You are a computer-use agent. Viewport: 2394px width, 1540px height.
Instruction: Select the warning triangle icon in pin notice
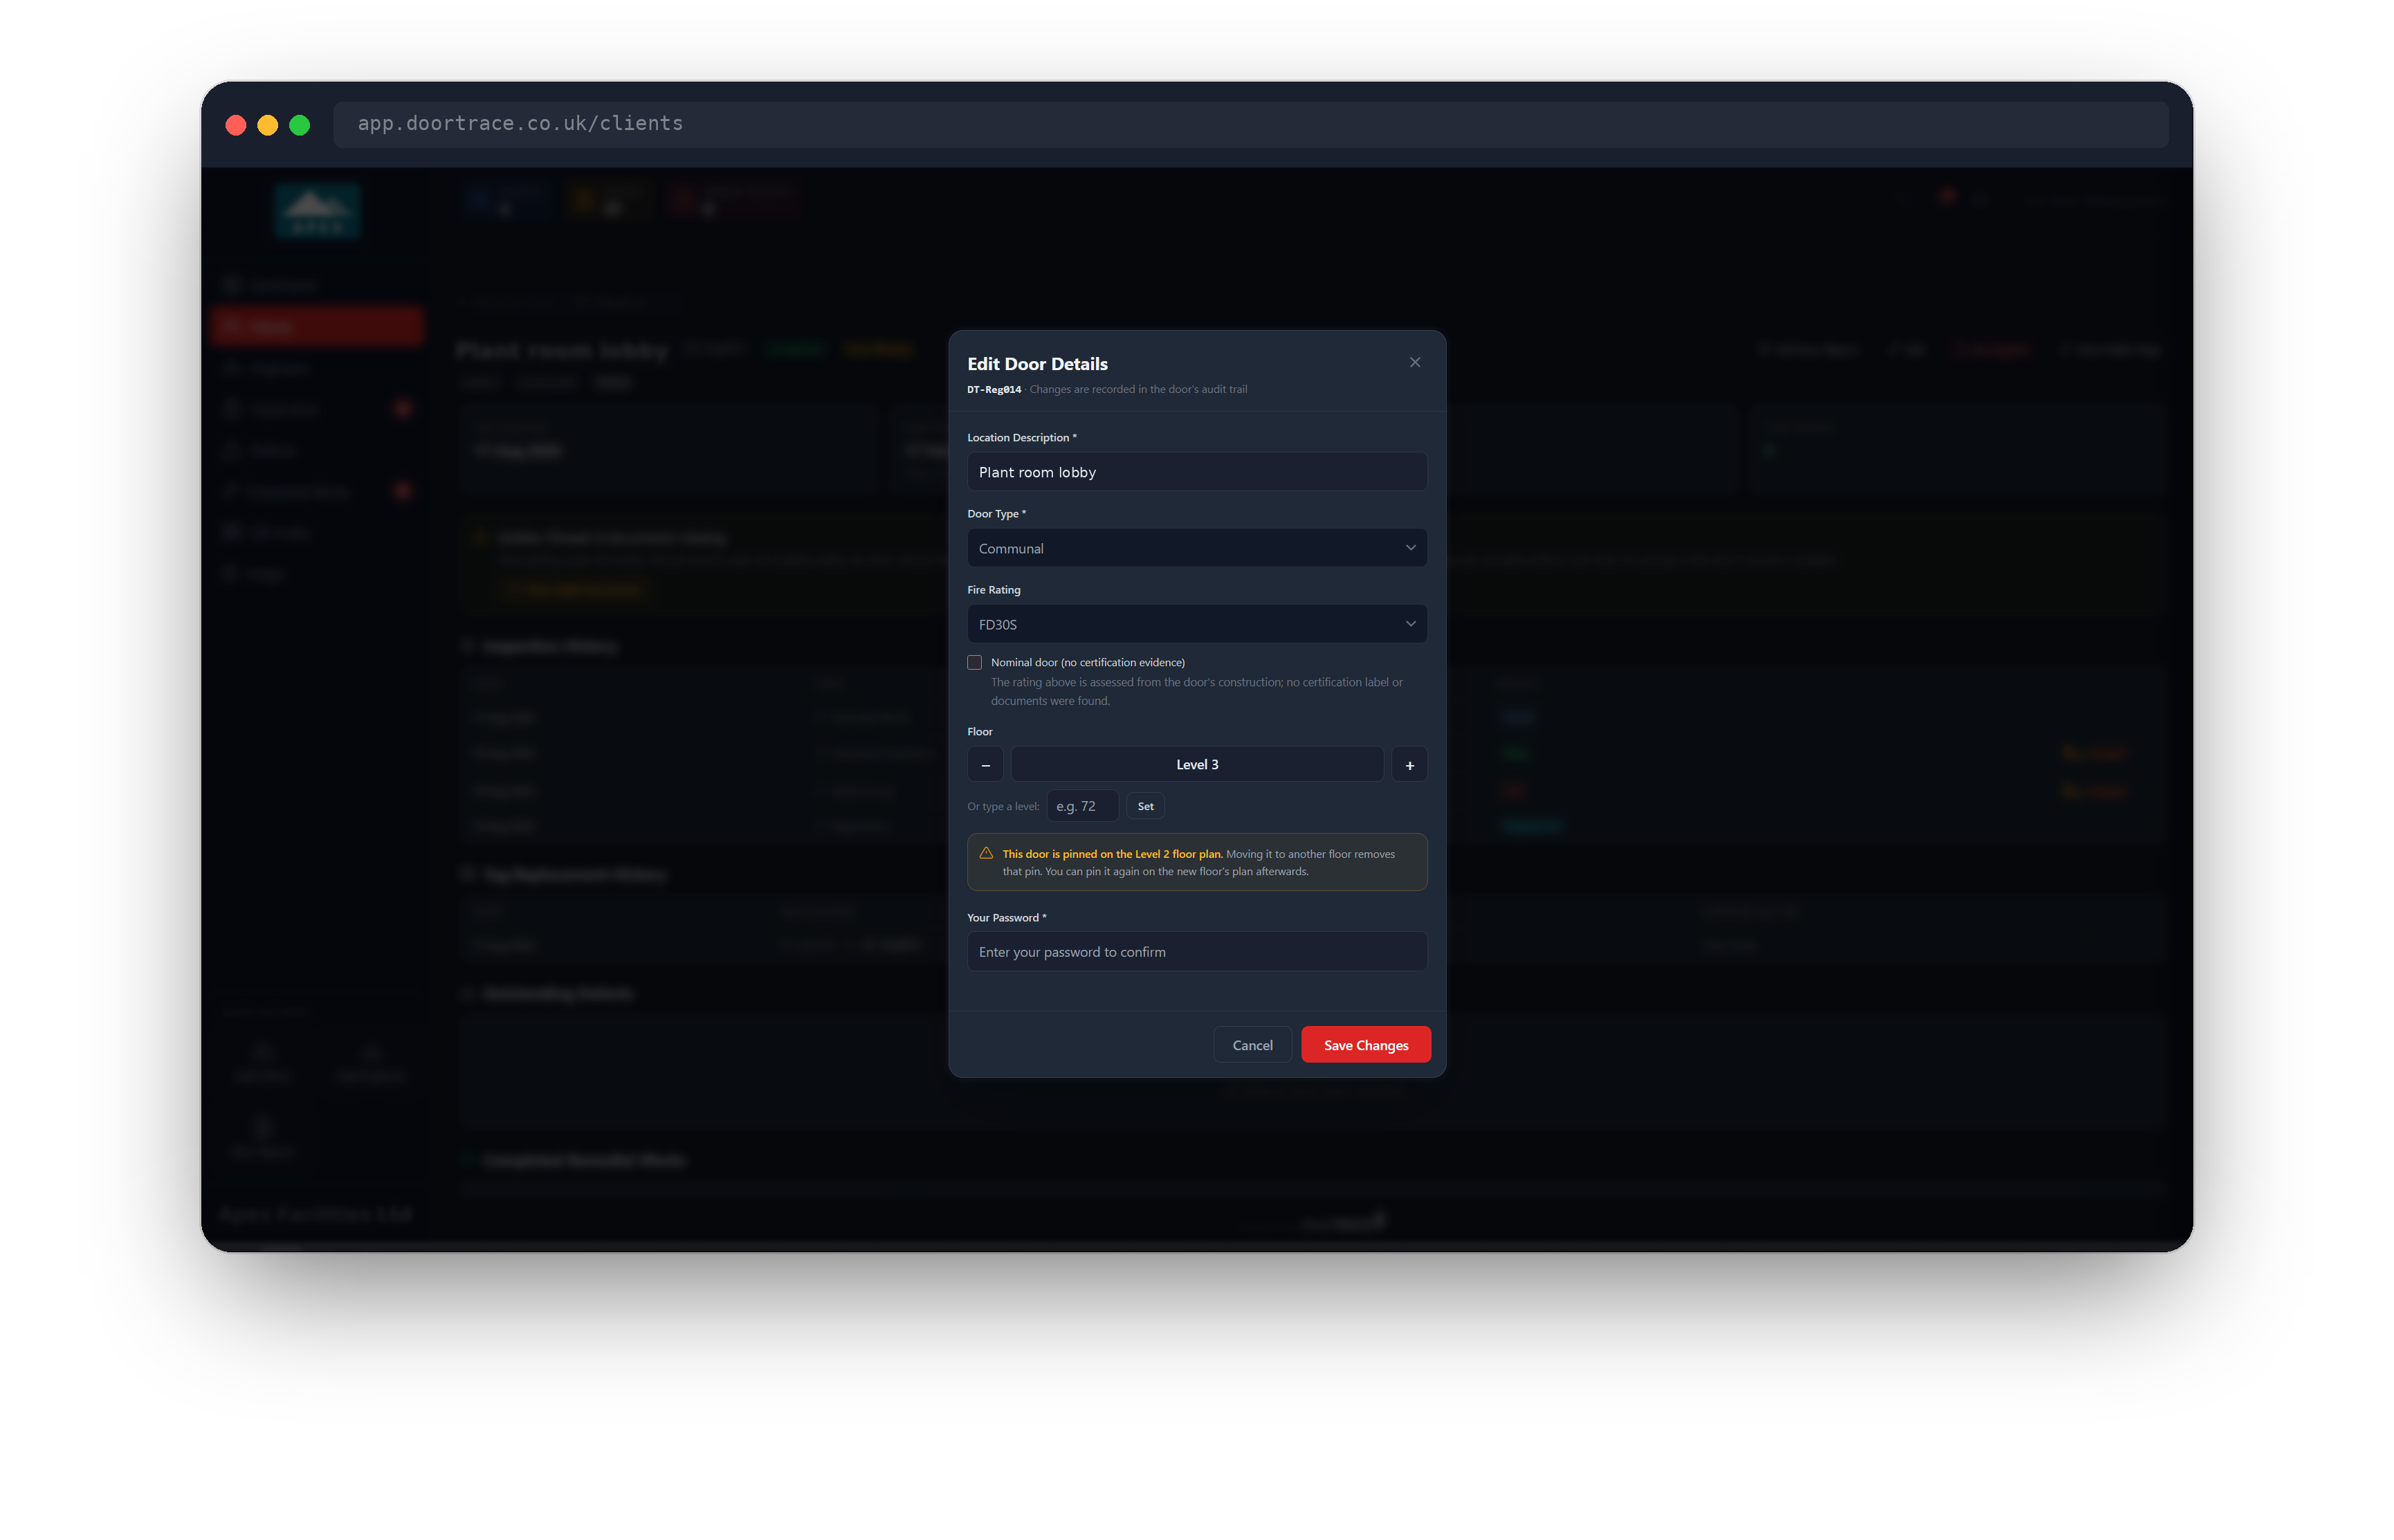pyautogui.click(x=986, y=853)
